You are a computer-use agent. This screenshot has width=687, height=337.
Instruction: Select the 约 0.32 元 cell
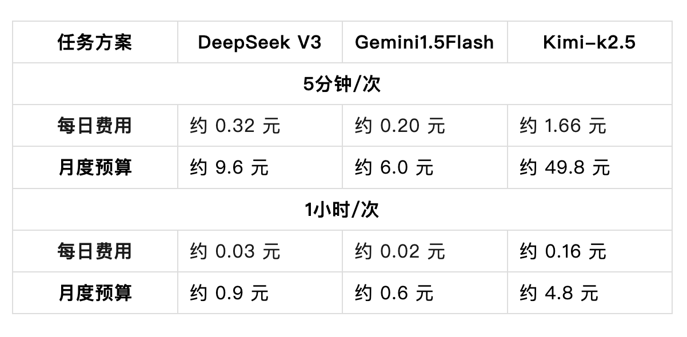pos(235,126)
